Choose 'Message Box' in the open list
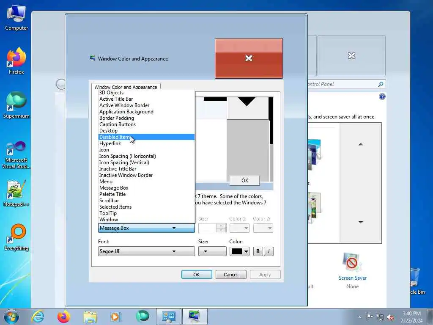 coord(146,188)
